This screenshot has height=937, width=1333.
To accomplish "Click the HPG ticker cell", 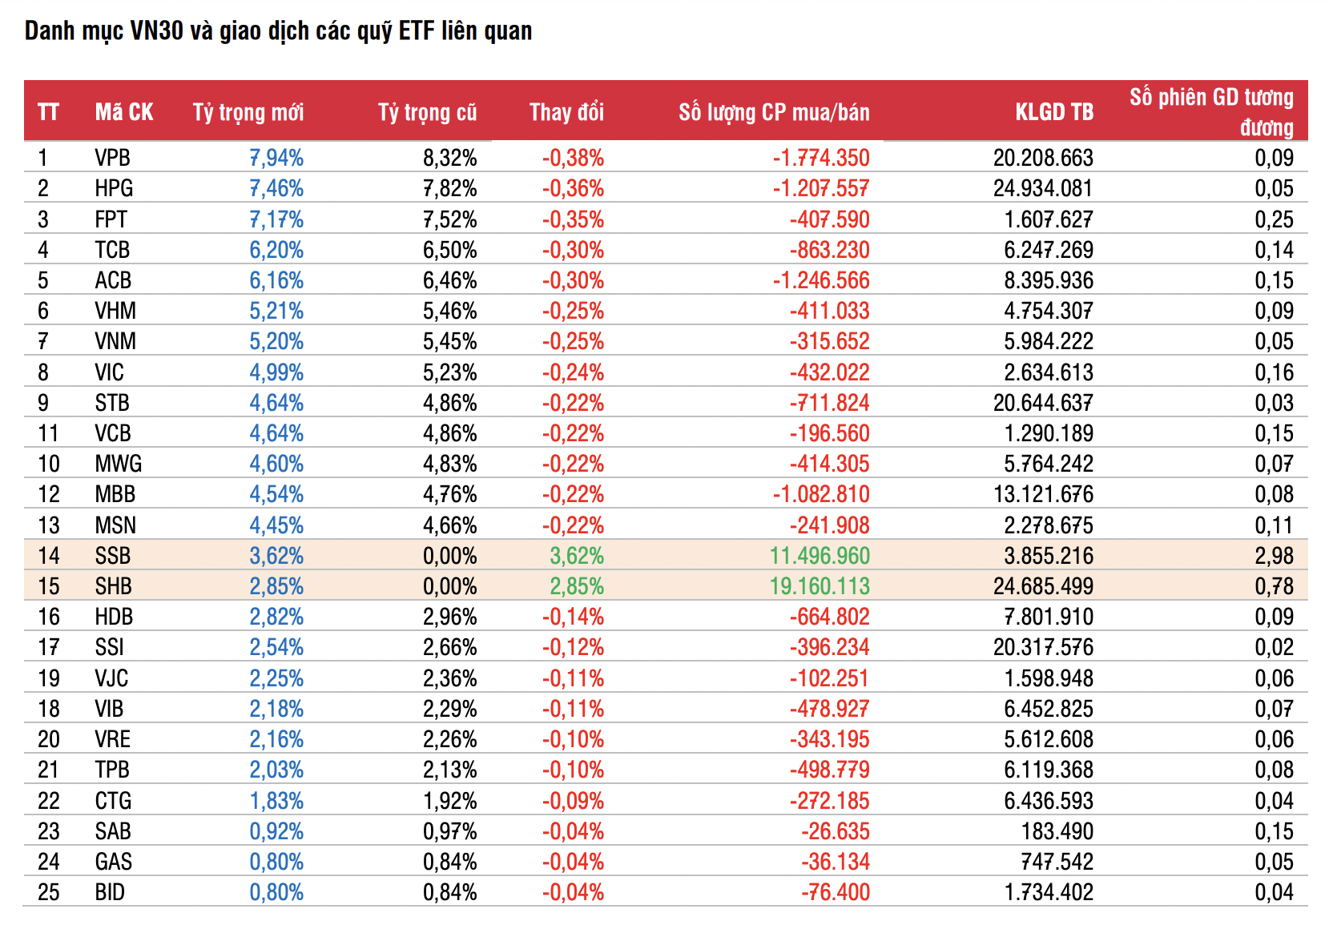I will point(114,188).
